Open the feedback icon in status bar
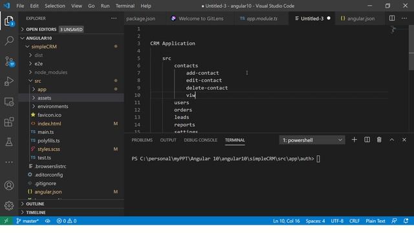The height and width of the screenshot is (233, 414). pos(394,221)
